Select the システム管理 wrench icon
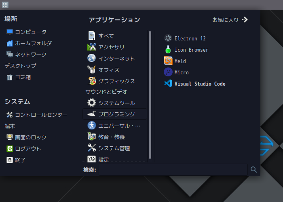283x202 pixels. 92,148
